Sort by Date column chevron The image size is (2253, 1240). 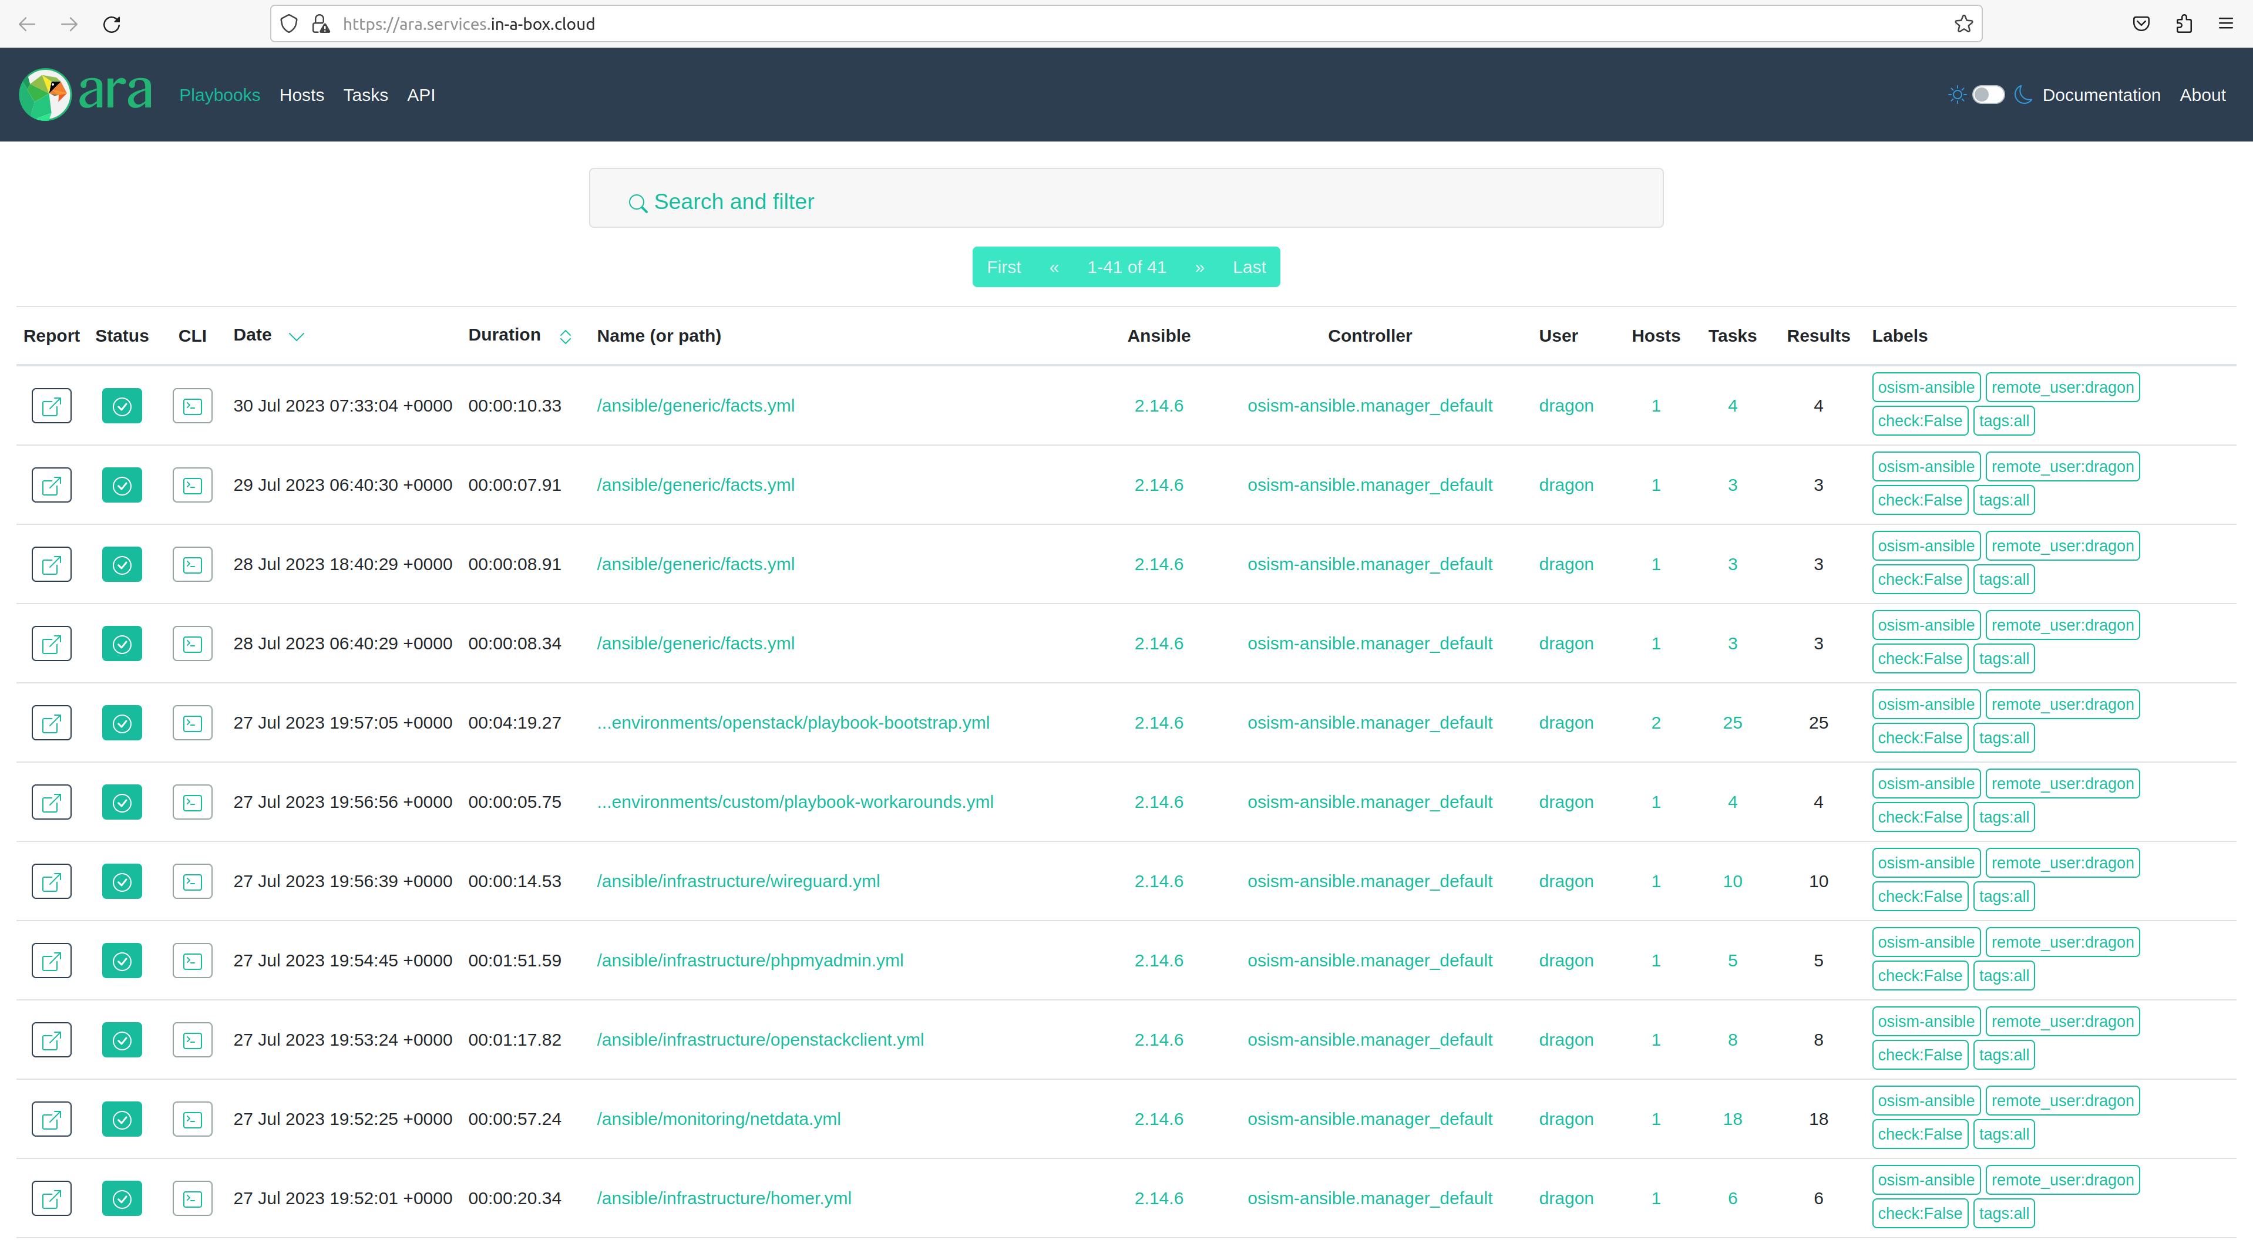tap(297, 336)
